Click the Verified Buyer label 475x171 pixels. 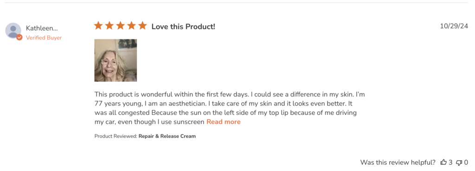44,38
